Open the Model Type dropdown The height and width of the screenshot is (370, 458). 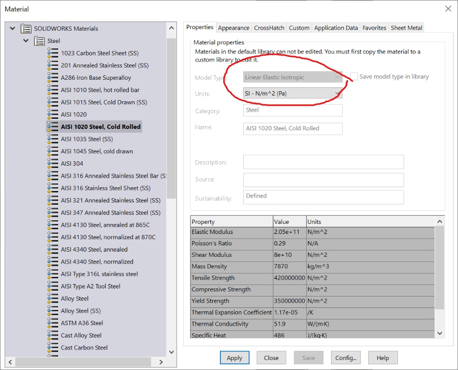[x=292, y=77]
